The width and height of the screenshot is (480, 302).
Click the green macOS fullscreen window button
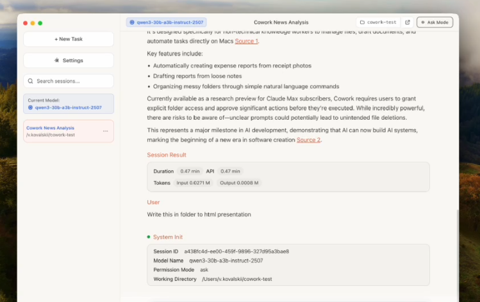40,23
